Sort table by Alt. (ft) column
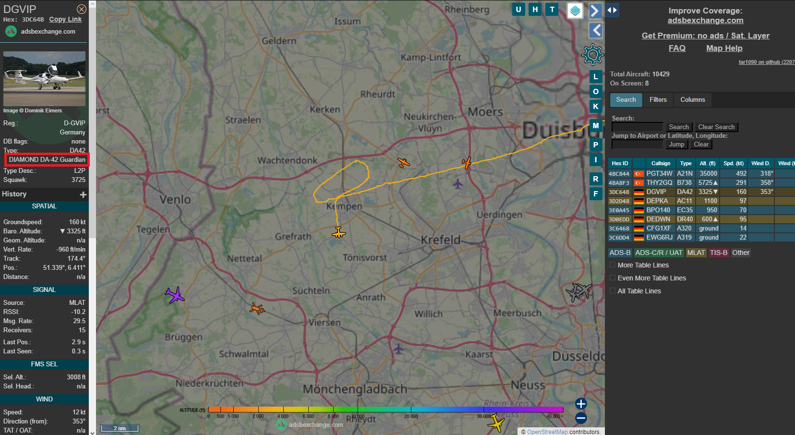Viewport: 795px width, 435px height. pos(708,163)
